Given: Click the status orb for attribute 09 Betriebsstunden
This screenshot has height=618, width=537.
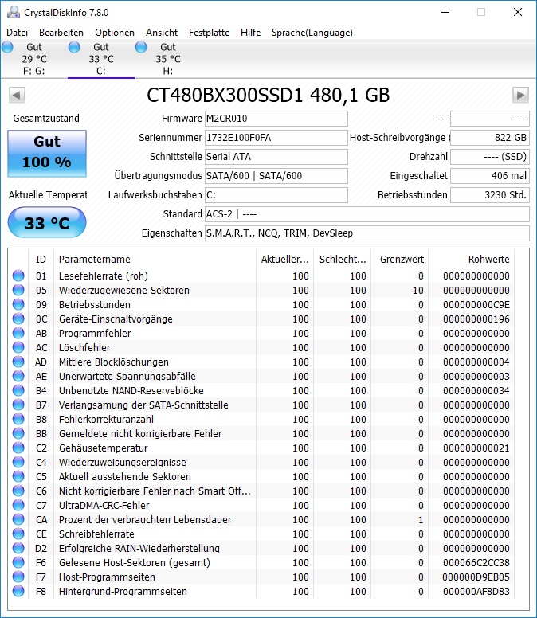Looking at the screenshot, I should click(x=18, y=305).
